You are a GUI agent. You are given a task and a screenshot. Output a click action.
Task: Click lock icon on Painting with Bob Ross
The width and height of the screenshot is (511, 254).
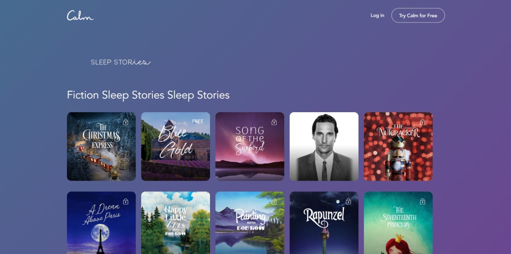(x=274, y=201)
